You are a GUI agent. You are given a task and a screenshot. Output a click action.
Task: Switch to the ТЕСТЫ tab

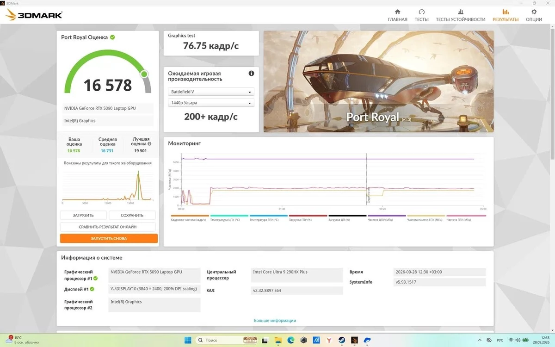point(421,15)
